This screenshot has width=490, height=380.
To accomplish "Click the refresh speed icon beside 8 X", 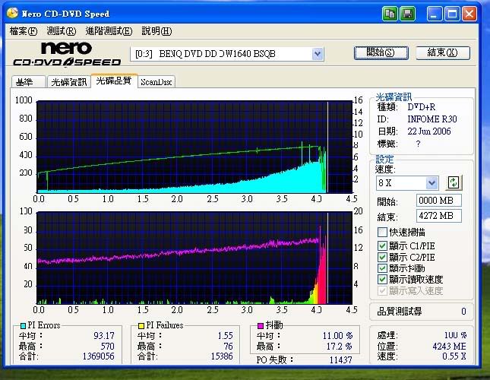I will (454, 182).
